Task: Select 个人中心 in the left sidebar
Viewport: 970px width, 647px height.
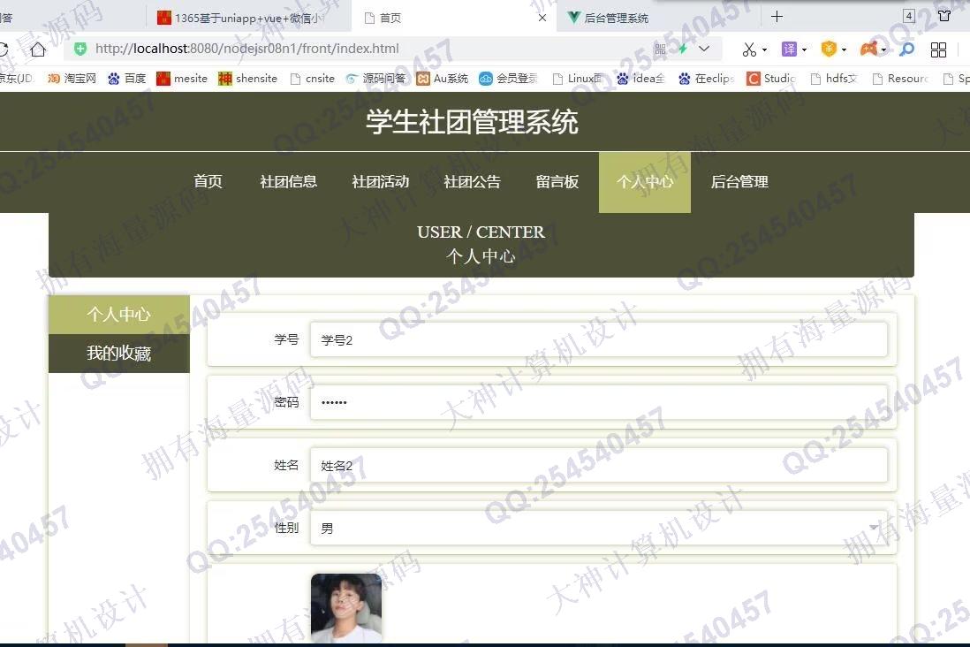Action: pyautogui.click(x=118, y=315)
